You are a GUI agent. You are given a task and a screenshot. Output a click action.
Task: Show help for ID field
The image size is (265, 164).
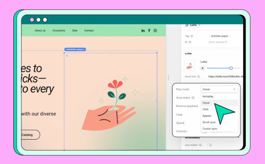click(190, 42)
